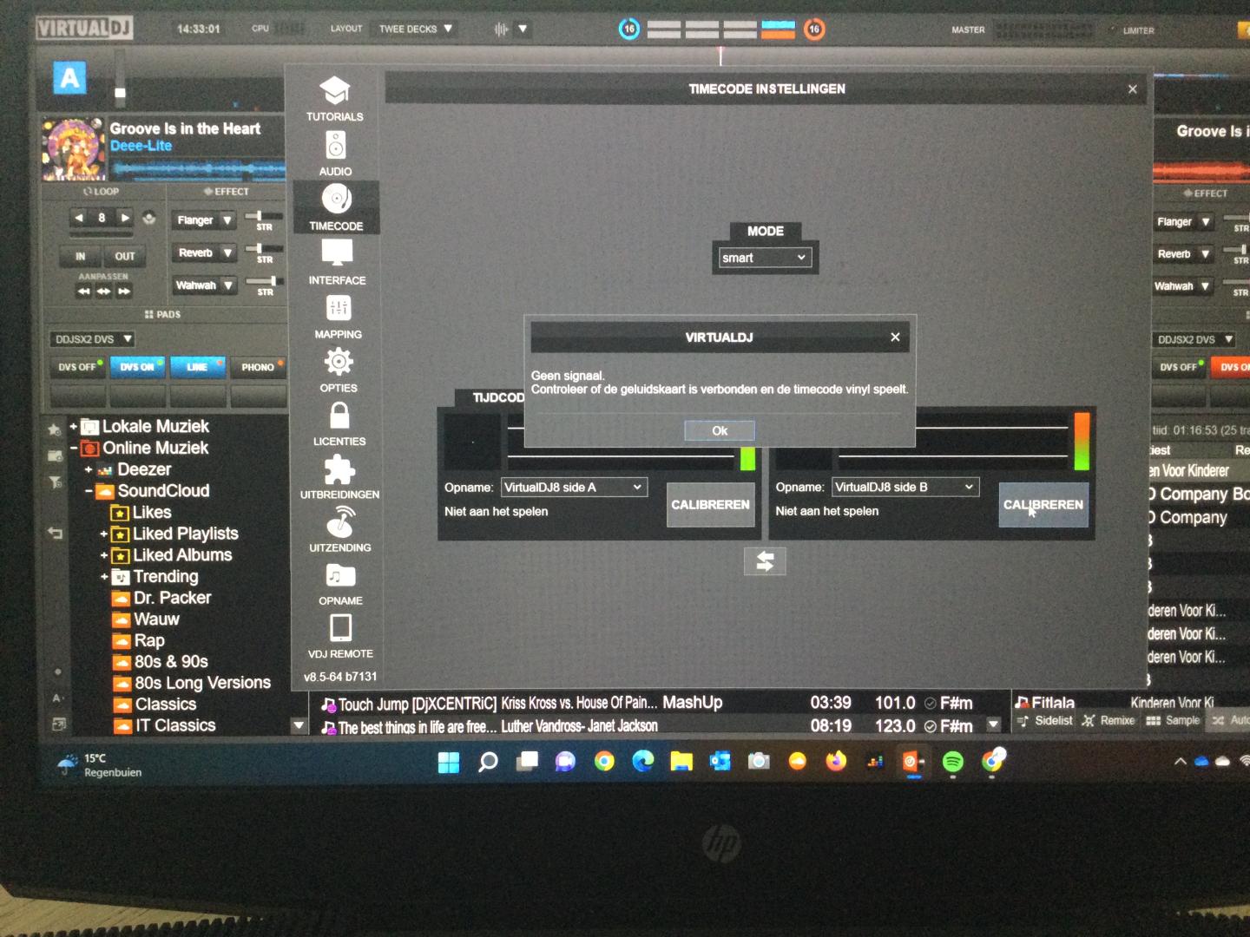Open the VirtualDJ8 side A input dropdown
The height and width of the screenshot is (937, 1250).
(574, 488)
